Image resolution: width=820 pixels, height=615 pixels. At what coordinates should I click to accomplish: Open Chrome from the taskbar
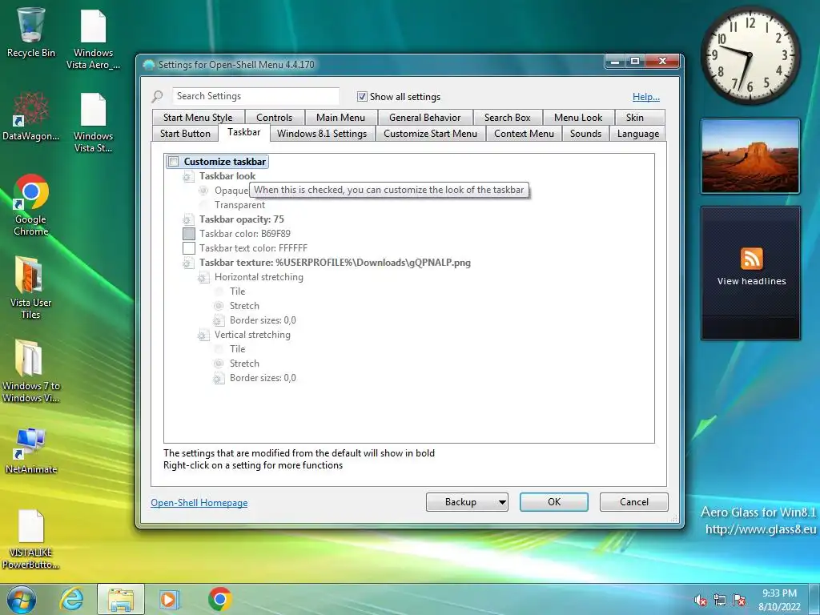[x=219, y=599]
